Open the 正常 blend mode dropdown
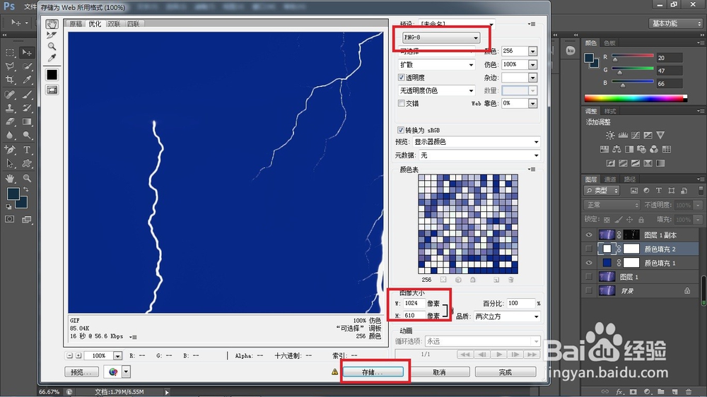 click(x=612, y=205)
